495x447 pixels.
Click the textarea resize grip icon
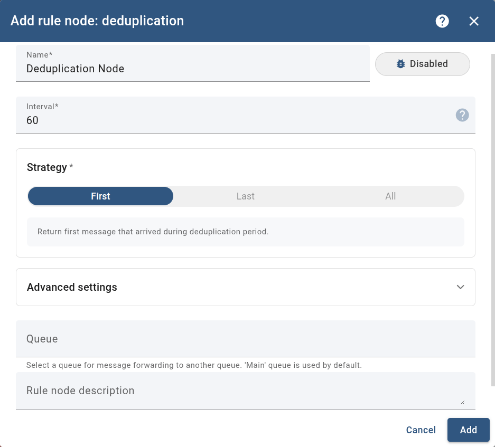click(462, 402)
